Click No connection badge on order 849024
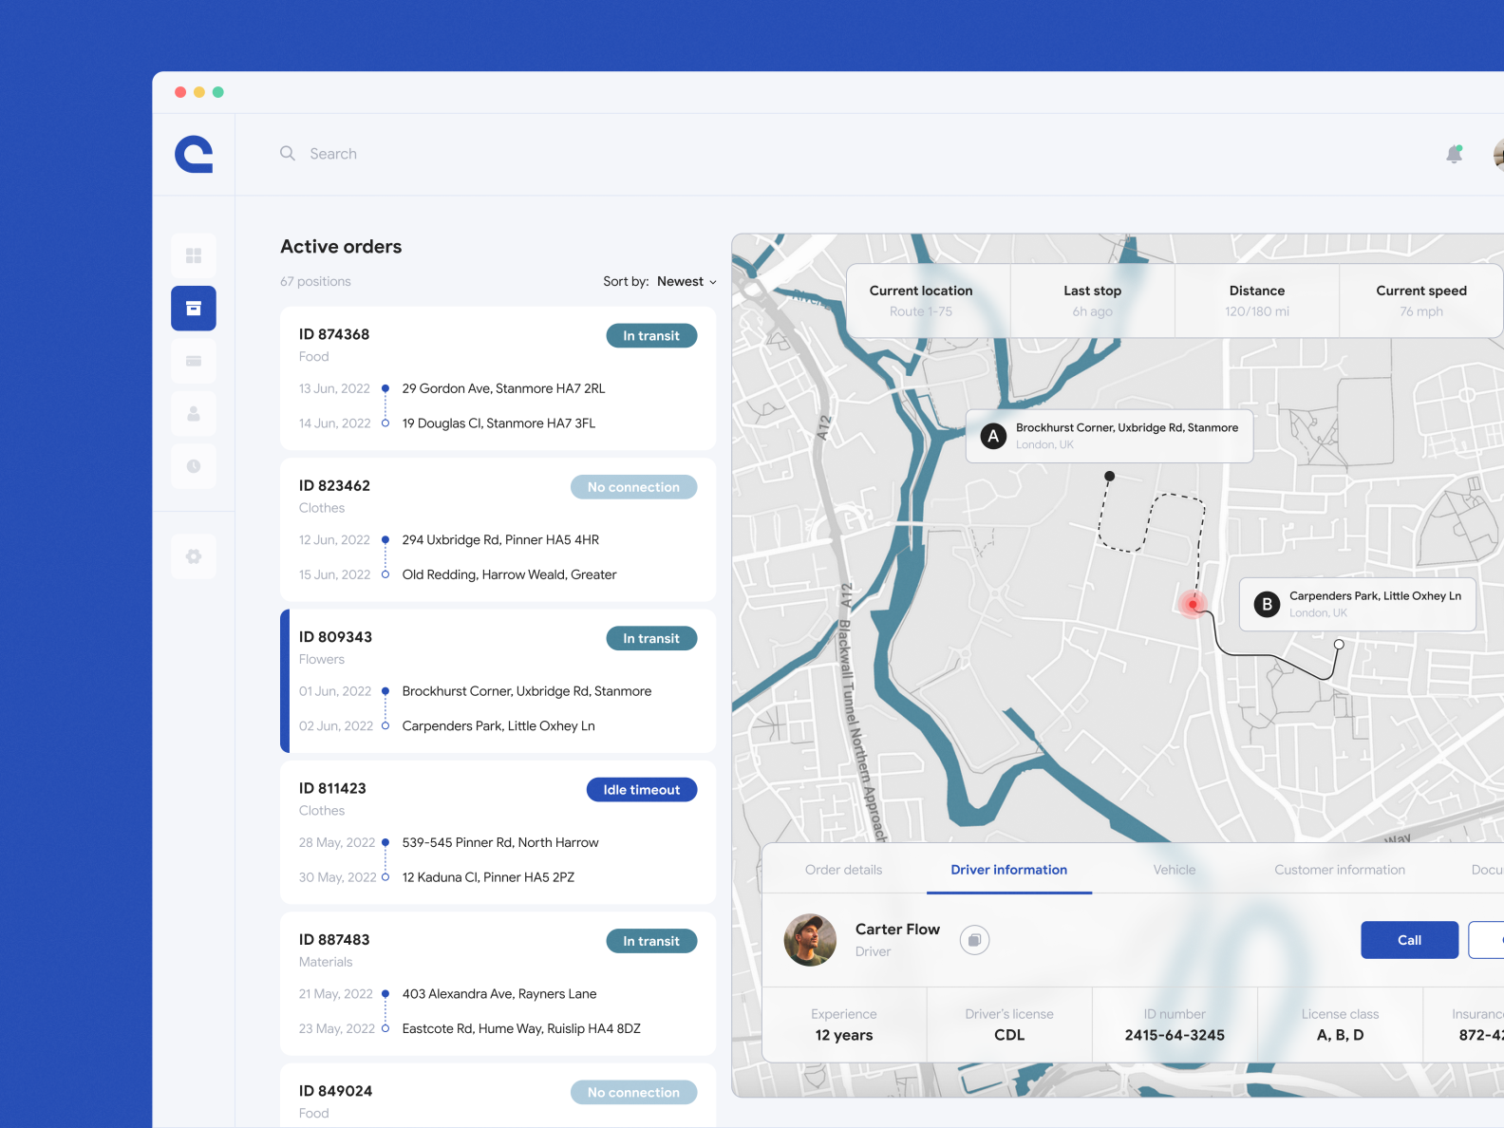This screenshot has width=1504, height=1128. (633, 1093)
